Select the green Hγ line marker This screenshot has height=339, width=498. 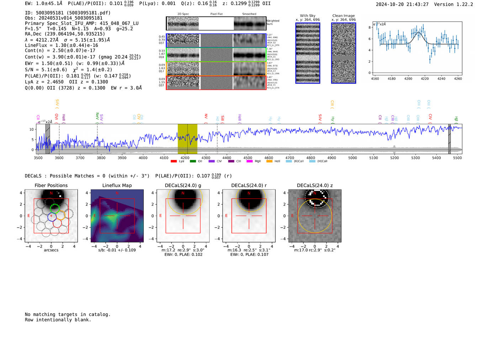333,120
